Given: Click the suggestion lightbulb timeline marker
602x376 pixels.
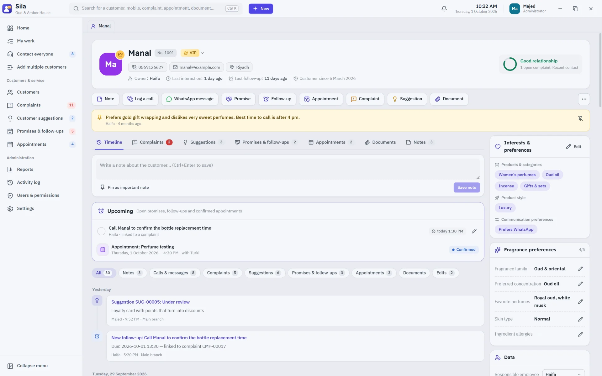Looking at the screenshot, I should coord(97,300).
